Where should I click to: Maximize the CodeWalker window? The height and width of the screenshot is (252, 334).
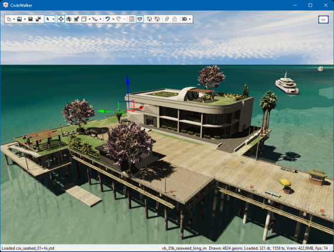click(x=311, y=5)
